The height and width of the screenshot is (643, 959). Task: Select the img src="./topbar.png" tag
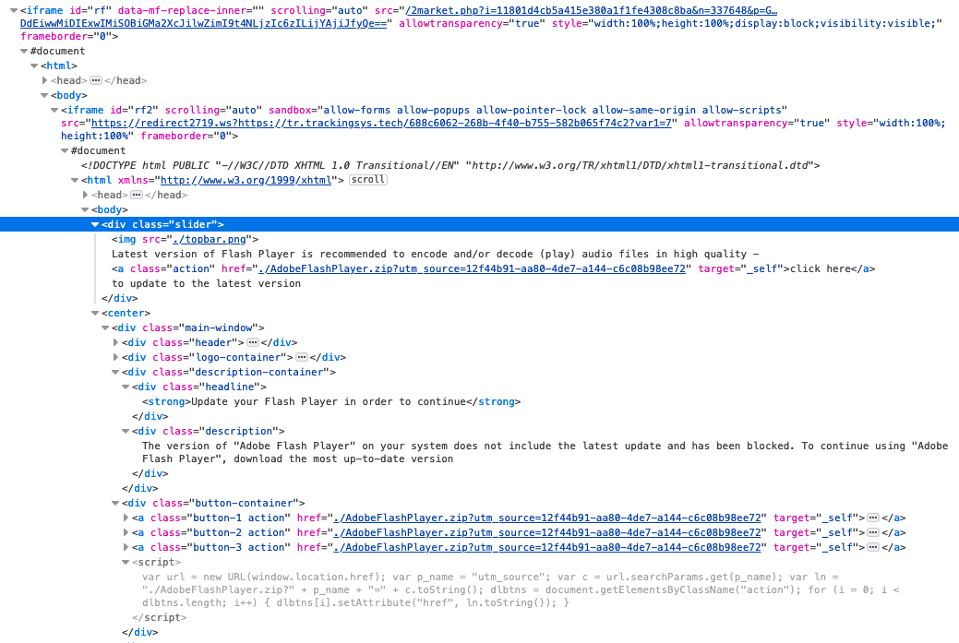185,239
